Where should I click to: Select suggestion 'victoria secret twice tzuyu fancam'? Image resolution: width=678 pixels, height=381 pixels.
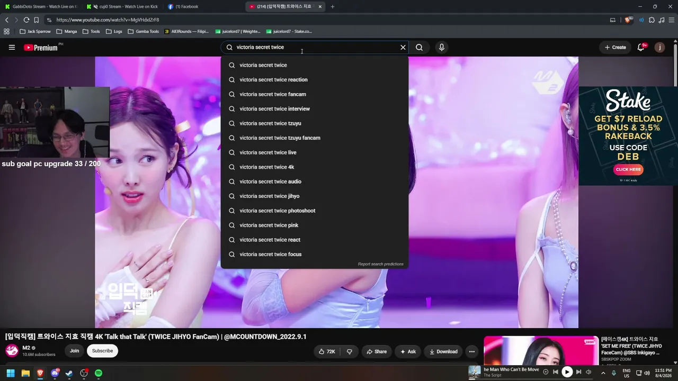click(x=315, y=138)
